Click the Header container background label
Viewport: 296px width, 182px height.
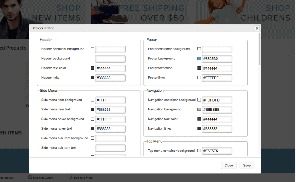pyautogui.click(x=63, y=49)
